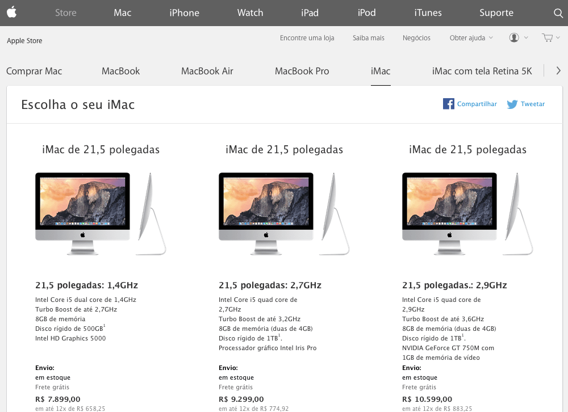Click the user account icon
The width and height of the screenshot is (568, 412).
(x=513, y=37)
